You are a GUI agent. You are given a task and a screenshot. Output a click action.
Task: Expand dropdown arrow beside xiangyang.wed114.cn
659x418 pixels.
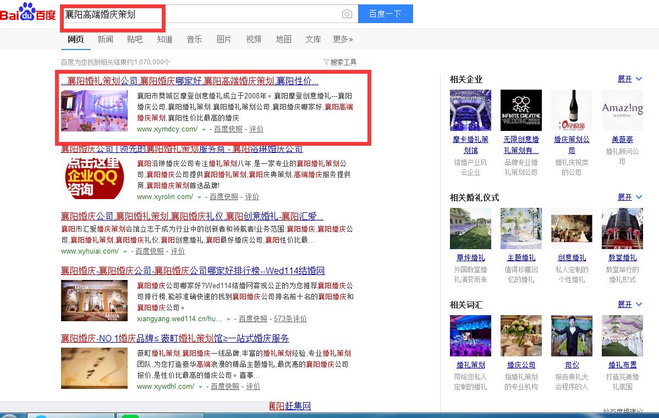(229, 320)
